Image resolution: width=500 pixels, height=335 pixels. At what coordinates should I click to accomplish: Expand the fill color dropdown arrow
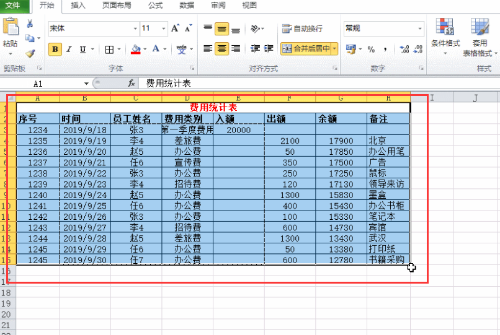[x=145, y=50]
